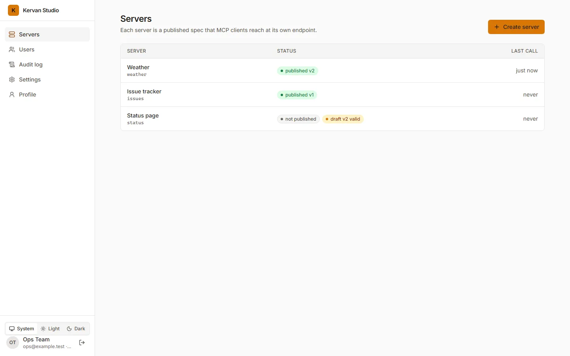This screenshot has width=570, height=356.
Task: Click the plus icon on Create server
Action: click(x=497, y=27)
